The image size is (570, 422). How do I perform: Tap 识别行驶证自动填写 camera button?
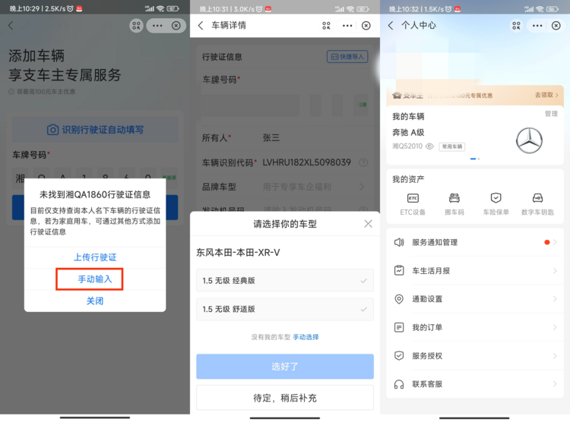click(95, 130)
